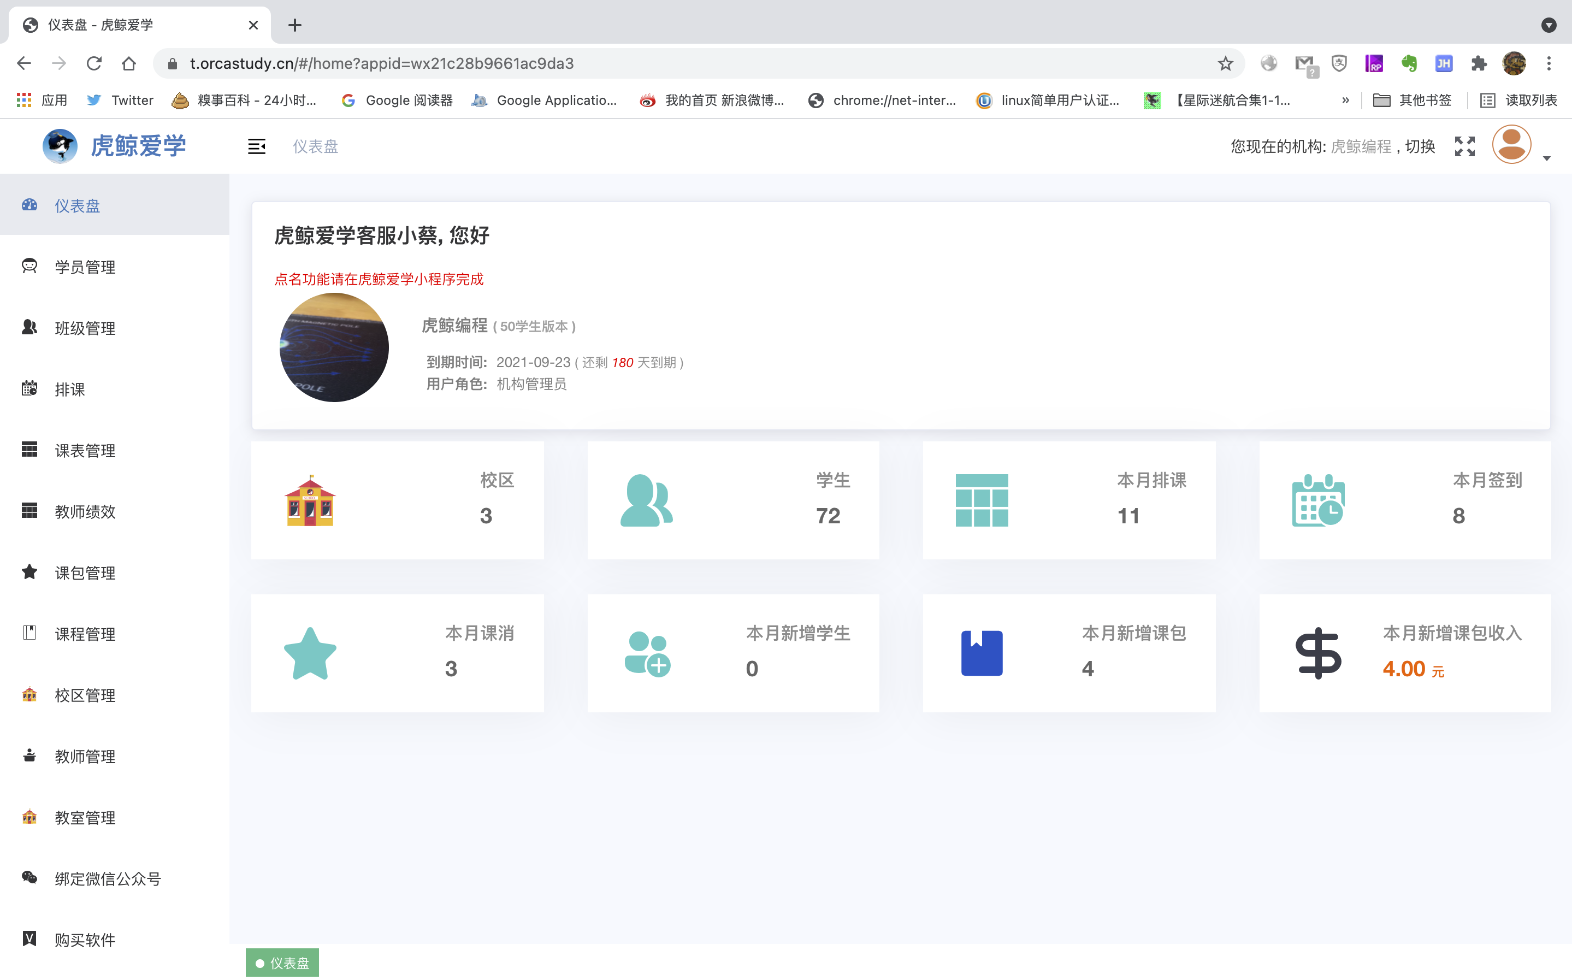Screen dimensions: 1572x980
Task: Reload the page
Action: pos(94,63)
